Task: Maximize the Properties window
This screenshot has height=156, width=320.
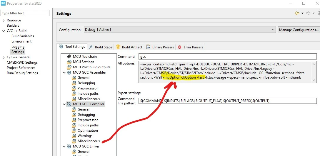Action: pyautogui.click(x=304, y=3)
